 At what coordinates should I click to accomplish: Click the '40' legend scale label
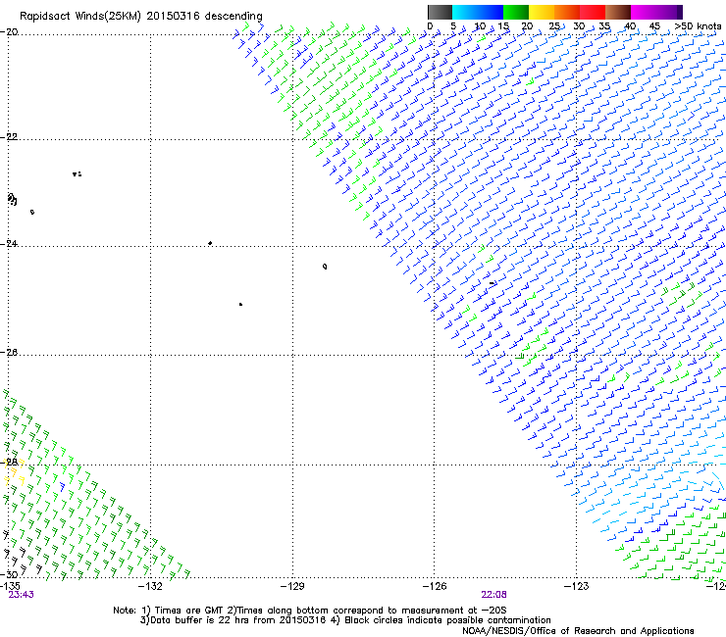pyautogui.click(x=630, y=26)
